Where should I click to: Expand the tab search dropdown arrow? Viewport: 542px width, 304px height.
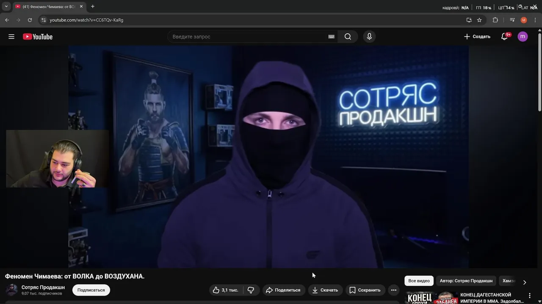[x=6, y=6]
